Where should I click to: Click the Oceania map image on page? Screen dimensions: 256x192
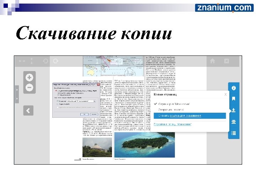113,66
